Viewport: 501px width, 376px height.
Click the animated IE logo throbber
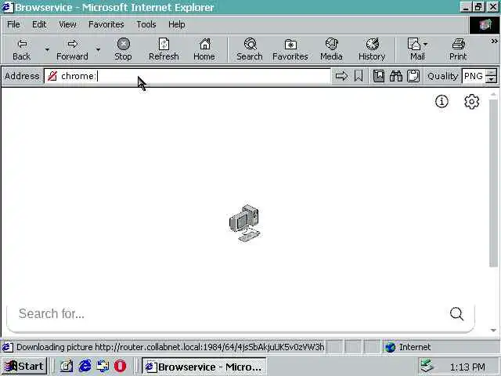tap(485, 25)
